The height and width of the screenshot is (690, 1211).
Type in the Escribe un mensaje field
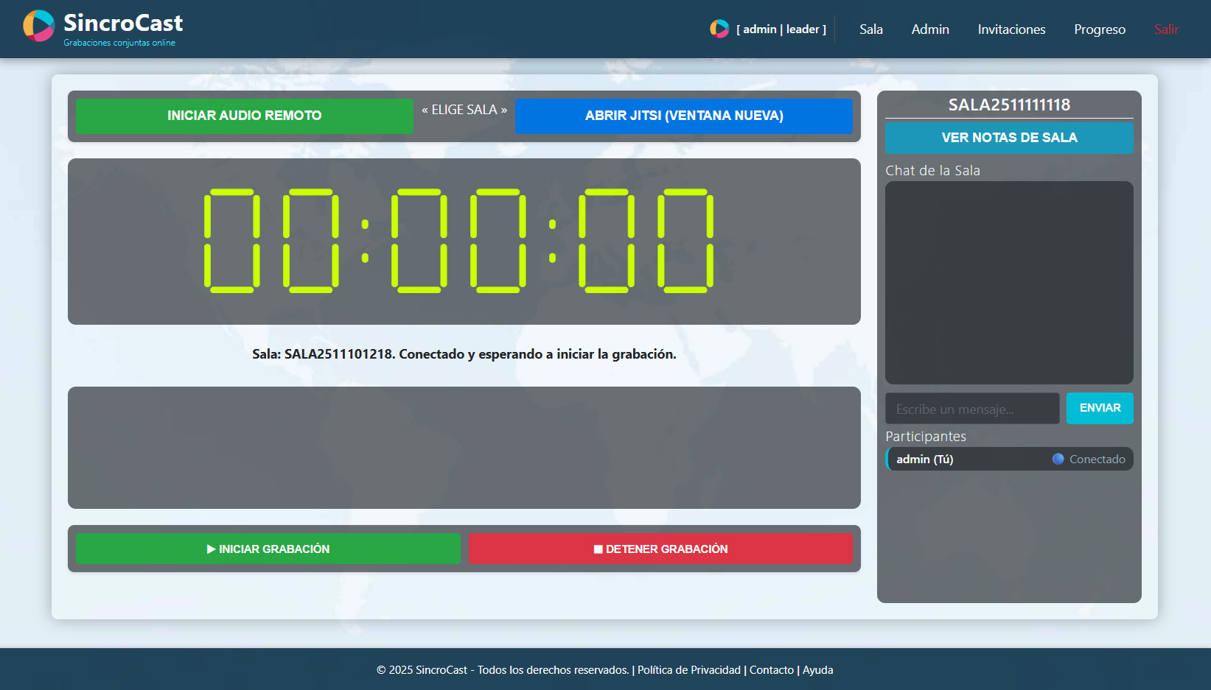point(971,408)
